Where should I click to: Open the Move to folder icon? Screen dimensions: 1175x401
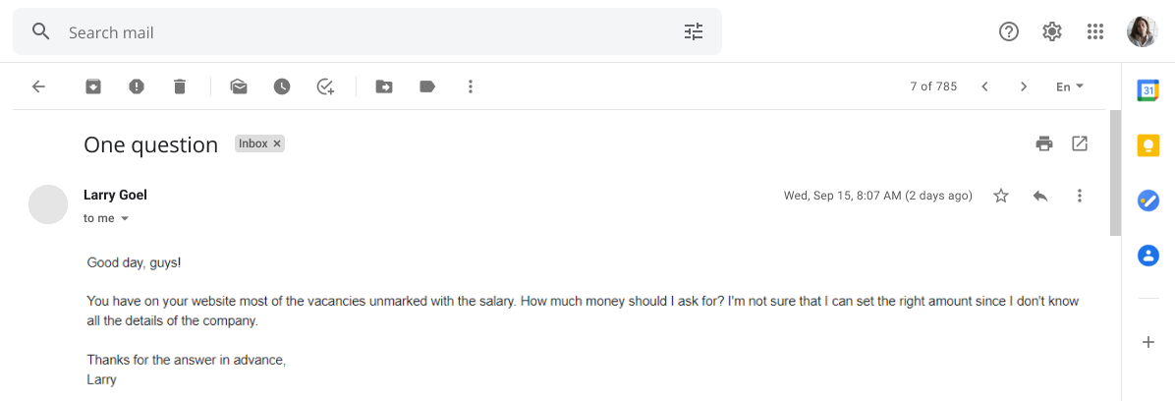coord(384,86)
